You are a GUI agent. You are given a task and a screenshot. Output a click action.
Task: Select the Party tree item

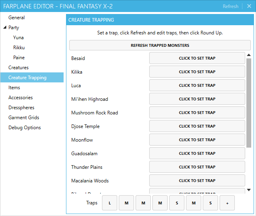click(x=14, y=28)
